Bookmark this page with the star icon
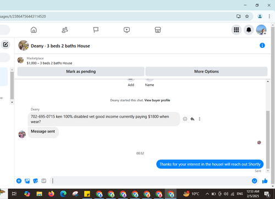Screen dimensions: 275x199 [247, 16]
